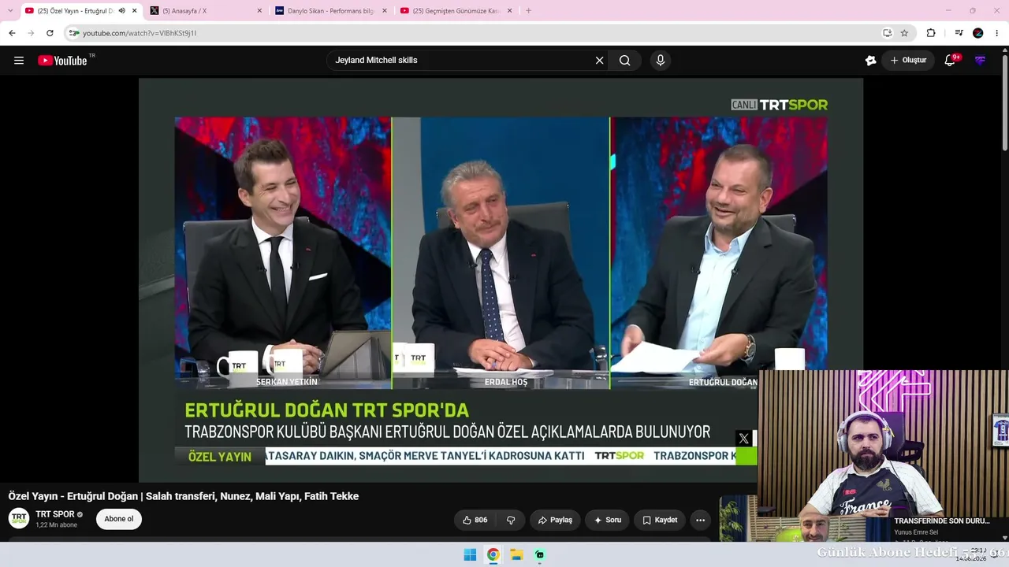Image resolution: width=1009 pixels, height=567 pixels.
Task: Subscribe with the Abone ol button
Action: coord(119,519)
